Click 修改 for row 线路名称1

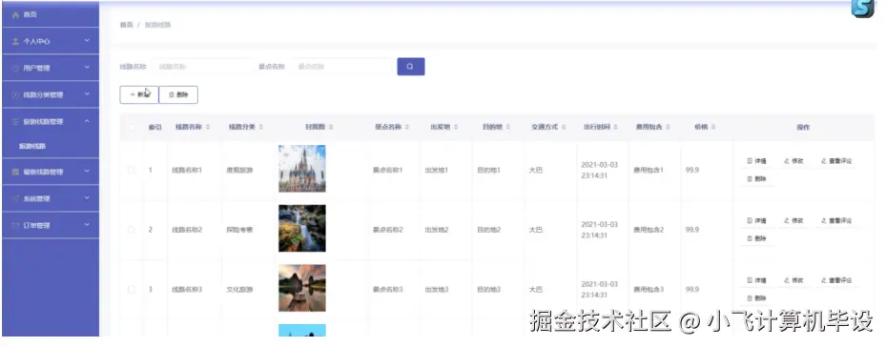pos(793,161)
